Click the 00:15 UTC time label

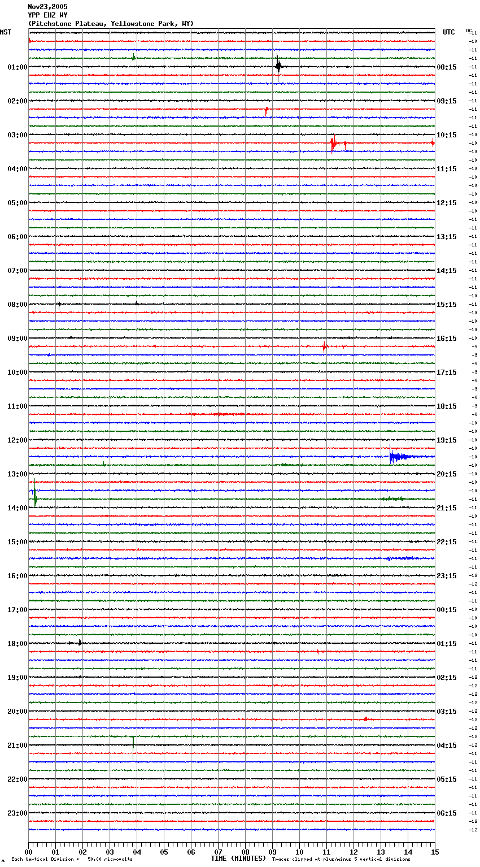(447, 610)
